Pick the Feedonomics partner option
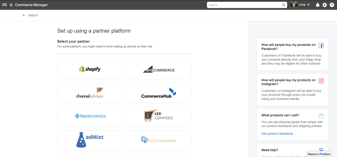 90,116
